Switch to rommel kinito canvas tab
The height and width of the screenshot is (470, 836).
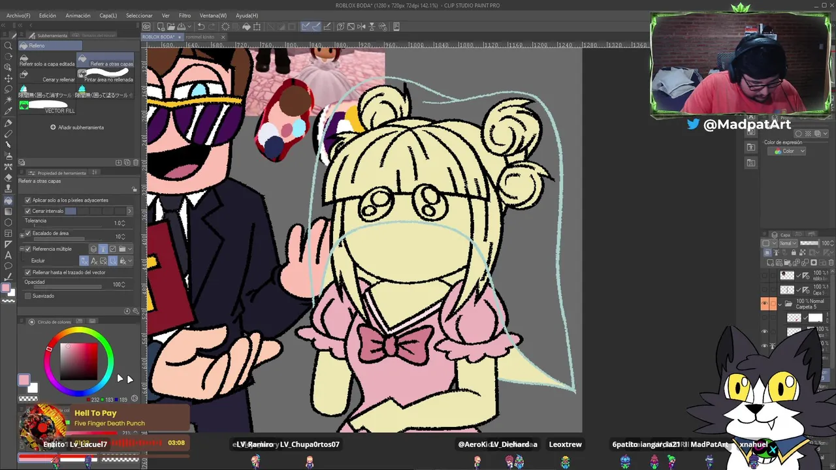tap(200, 37)
